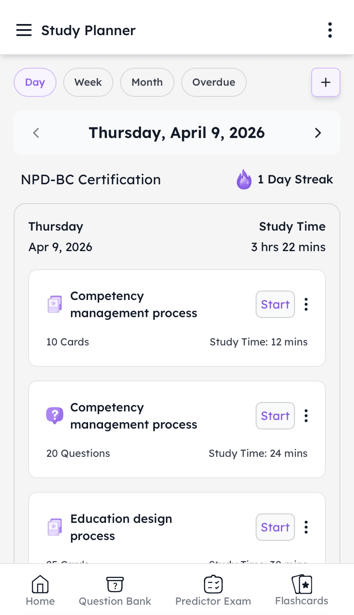Open the Question Bank section

[x=115, y=591]
